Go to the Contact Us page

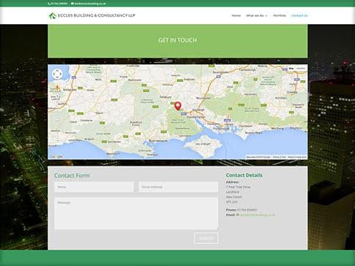tap(299, 15)
